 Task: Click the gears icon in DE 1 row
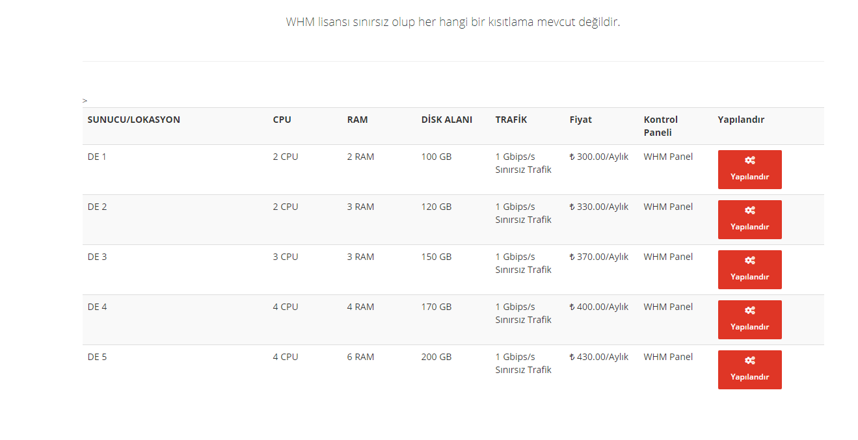pyautogui.click(x=750, y=161)
